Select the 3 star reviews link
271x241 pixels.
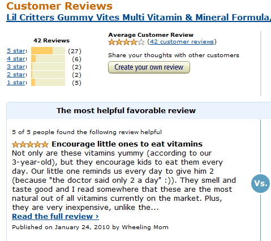tap(16, 67)
